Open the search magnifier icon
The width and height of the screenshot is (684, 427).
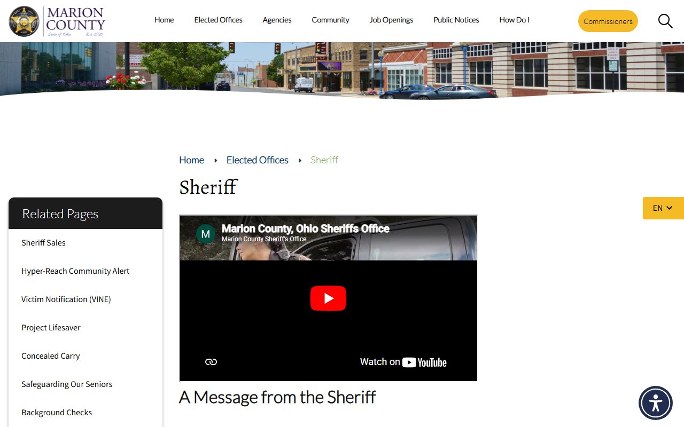coord(665,21)
